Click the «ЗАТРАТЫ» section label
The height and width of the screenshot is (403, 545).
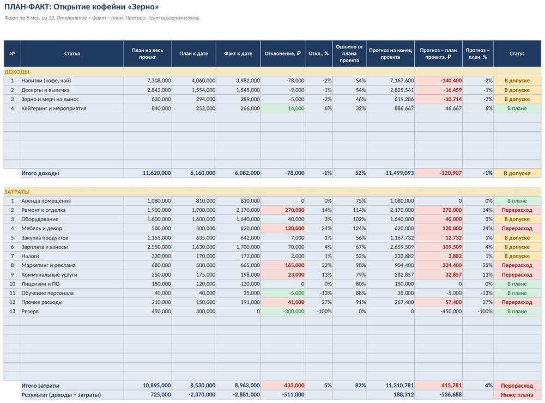17,192
